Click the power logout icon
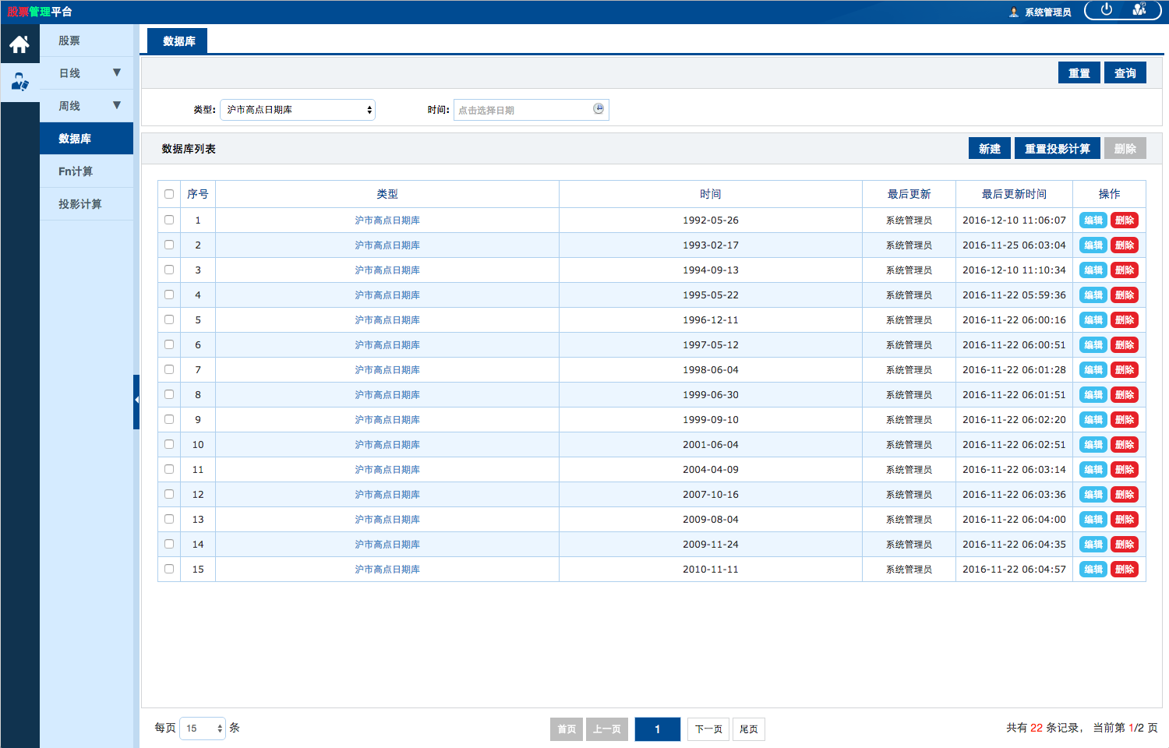This screenshot has height=748, width=1169. point(1106,10)
